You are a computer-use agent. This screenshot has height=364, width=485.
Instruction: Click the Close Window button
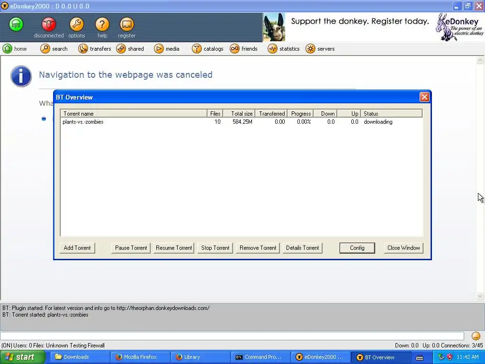(404, 248)
